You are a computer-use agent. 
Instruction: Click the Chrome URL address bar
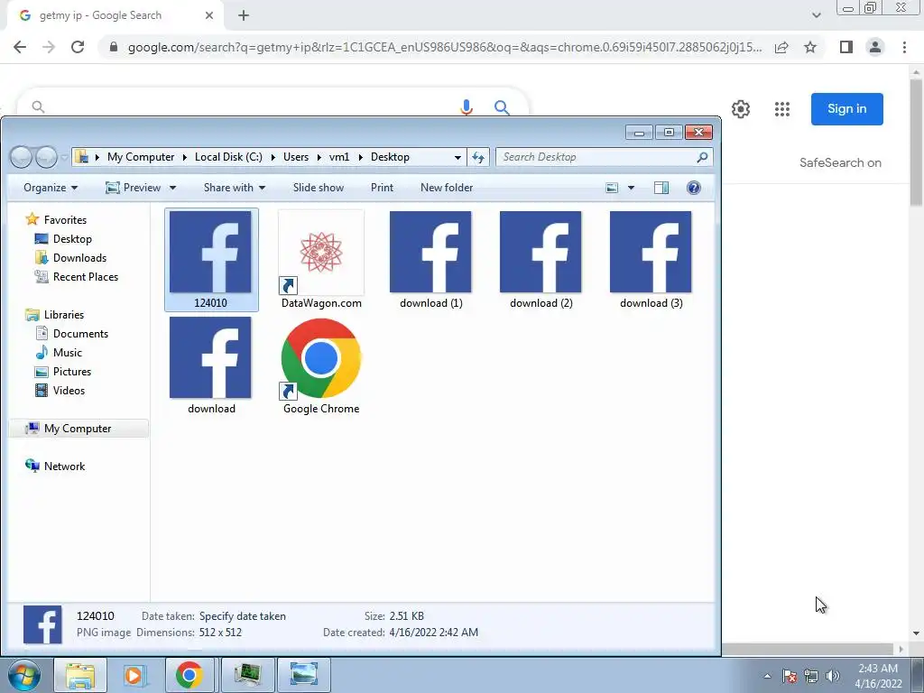pyautogui.click(x=445, y=47)
